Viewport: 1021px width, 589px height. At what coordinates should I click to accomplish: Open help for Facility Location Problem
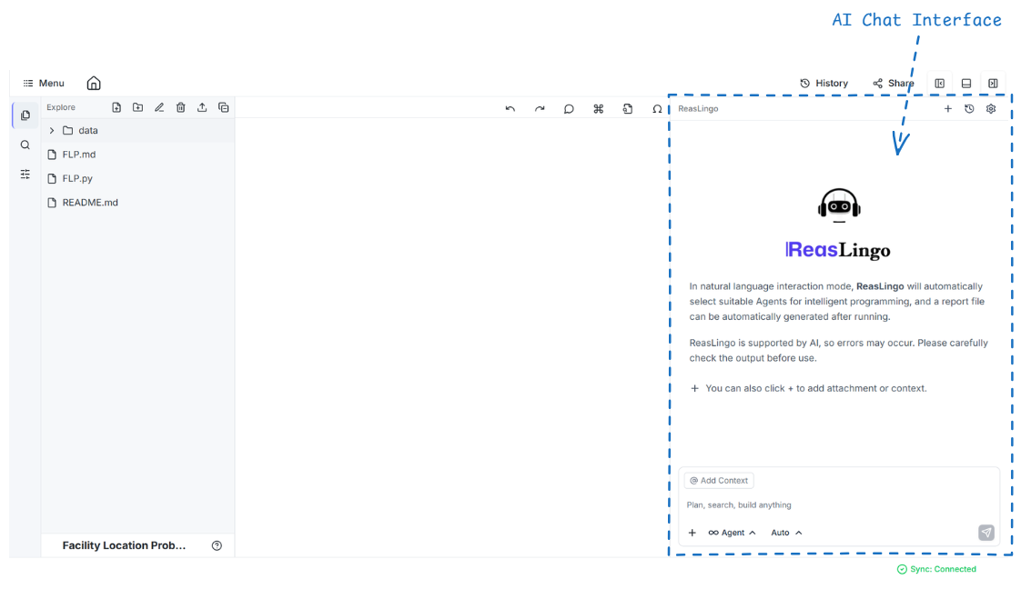tap(217, 545)
